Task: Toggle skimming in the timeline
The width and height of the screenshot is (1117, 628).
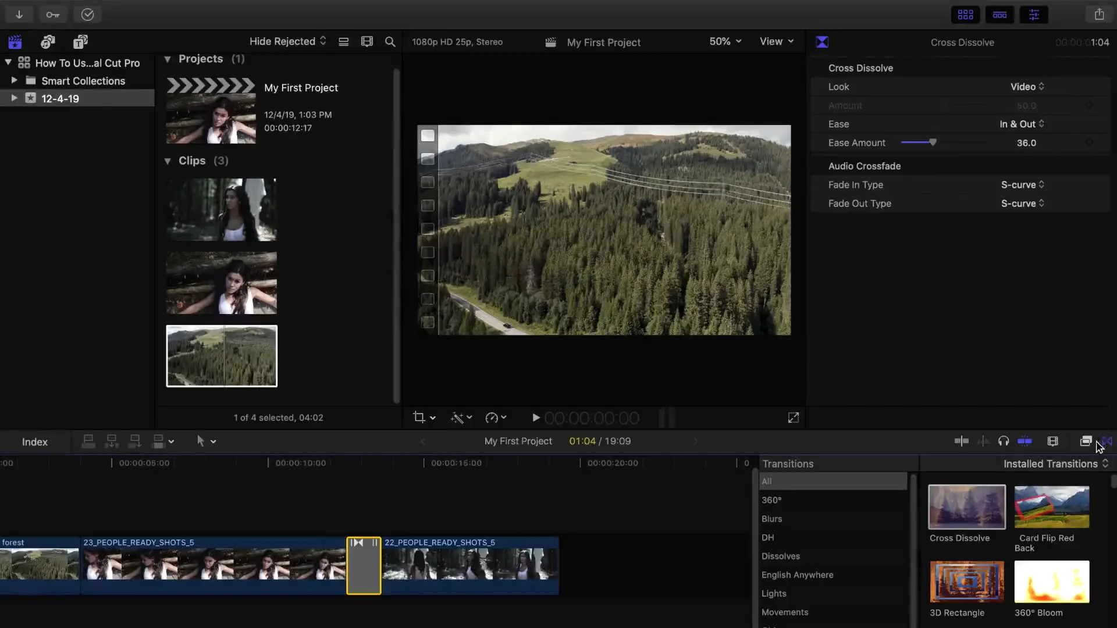Action: pos(962,441)
